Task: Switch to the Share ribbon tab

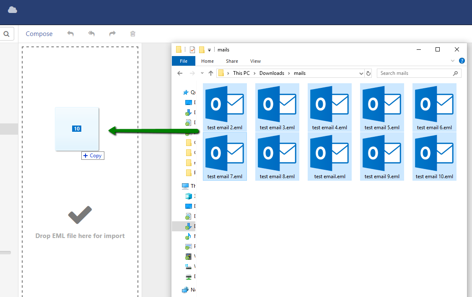Action: coord(232,61)
